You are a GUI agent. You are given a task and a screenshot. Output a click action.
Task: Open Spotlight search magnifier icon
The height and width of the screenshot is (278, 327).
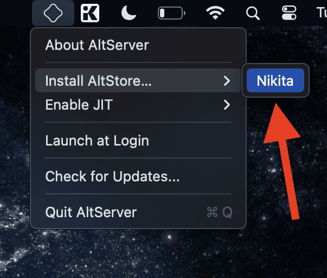[252, 13]
